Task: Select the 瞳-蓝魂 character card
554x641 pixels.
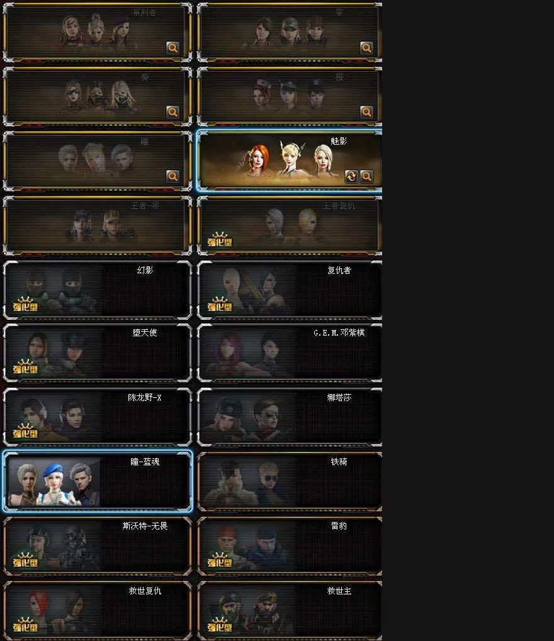Action: 98,481
